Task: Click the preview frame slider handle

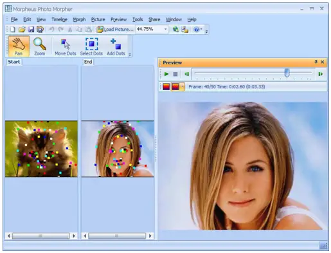Action: pos(287,73)
